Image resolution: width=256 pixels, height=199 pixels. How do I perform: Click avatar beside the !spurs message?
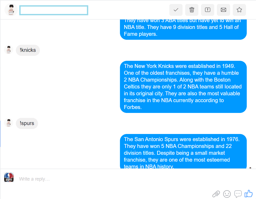9,123
